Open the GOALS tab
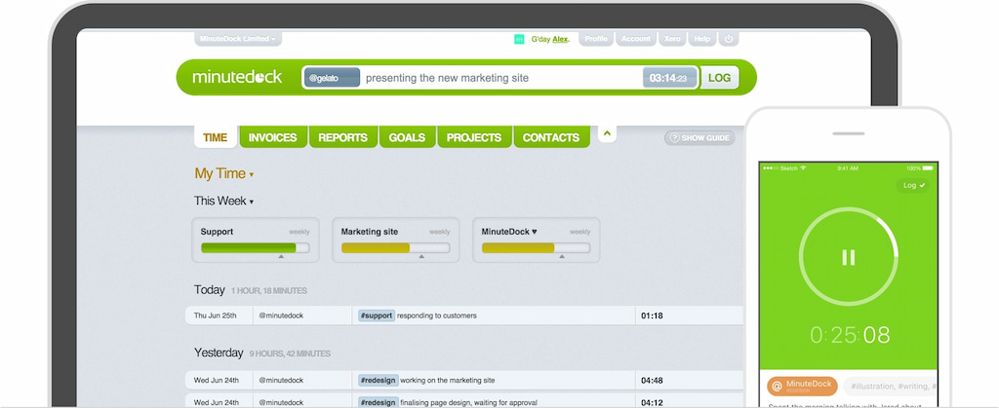Screen dimensions: 999x408 coord(407,137)
